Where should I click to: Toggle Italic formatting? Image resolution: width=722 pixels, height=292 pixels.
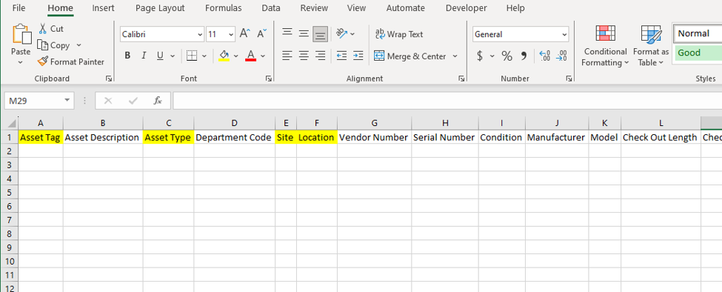(144, 56)
